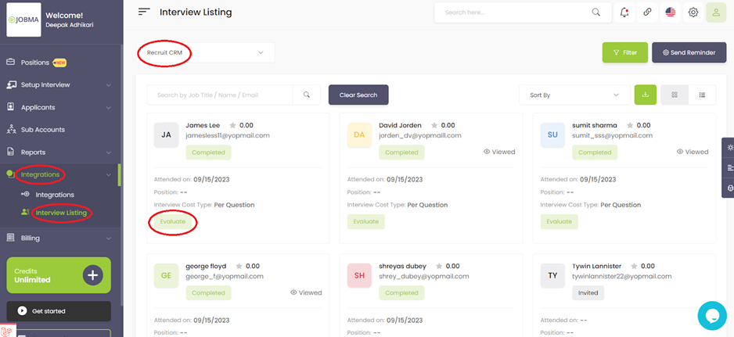Viewport: 734px width, 337px height.
Task: Click email jorden_dv@yopmaill.com
Action: click(420, 136)
